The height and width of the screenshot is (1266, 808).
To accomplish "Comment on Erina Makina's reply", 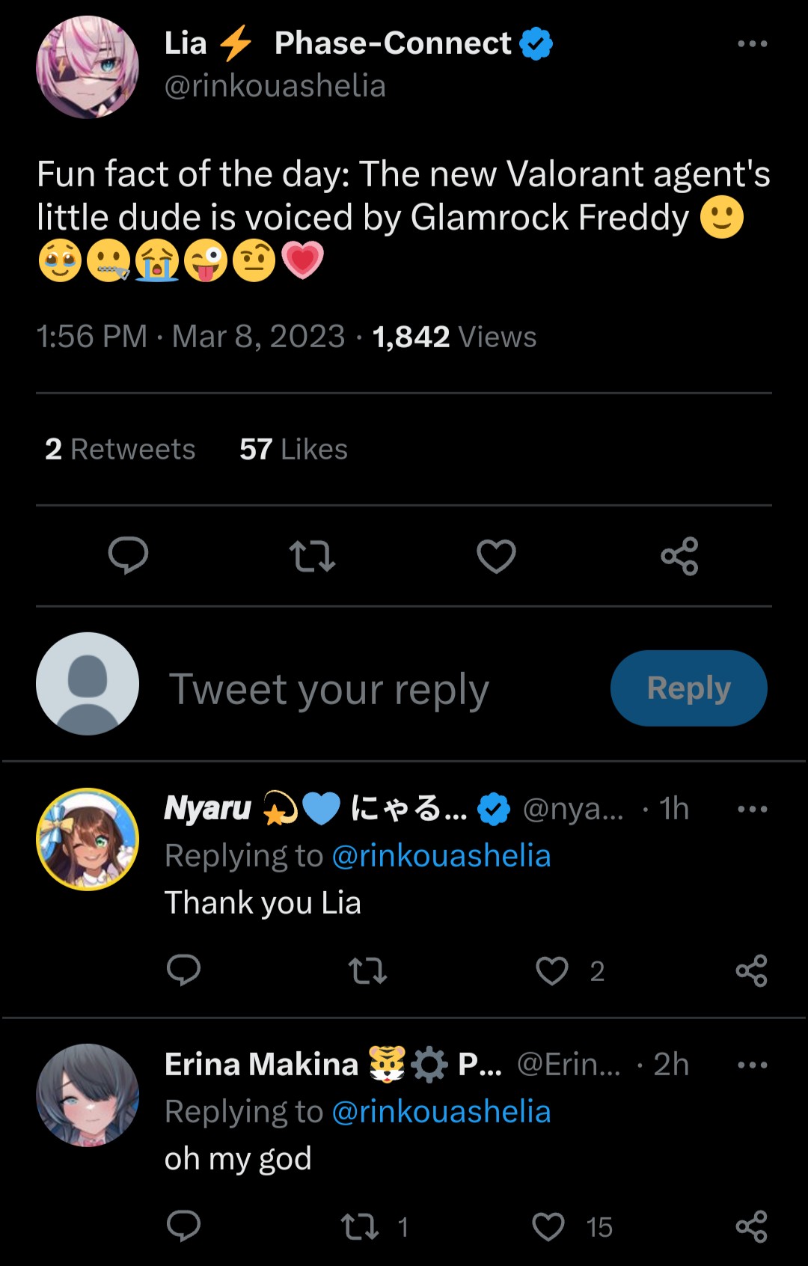I will click(x=183, y=1227).
